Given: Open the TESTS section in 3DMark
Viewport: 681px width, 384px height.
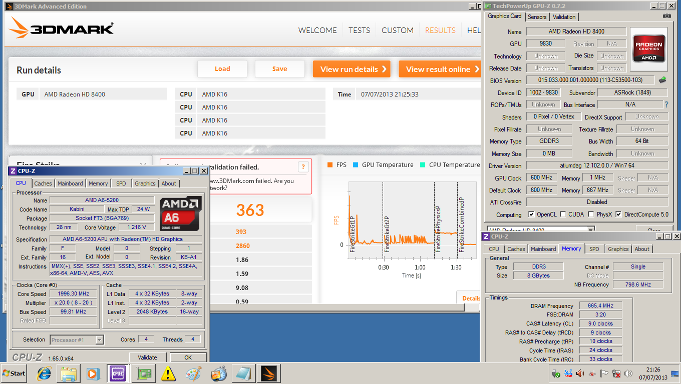Looking at the screenshot, I should (360, 30).
